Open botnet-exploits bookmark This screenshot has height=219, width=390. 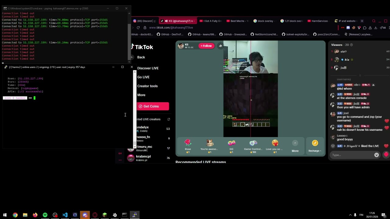click(x=296, y=34)
